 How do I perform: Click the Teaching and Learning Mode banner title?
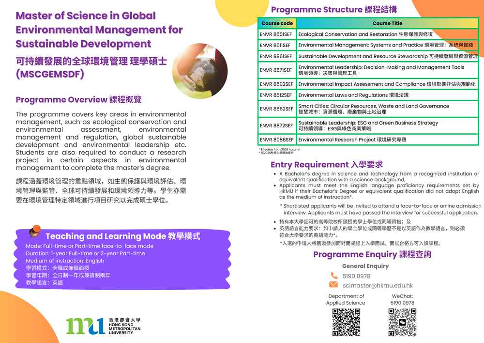pos(122,236)
